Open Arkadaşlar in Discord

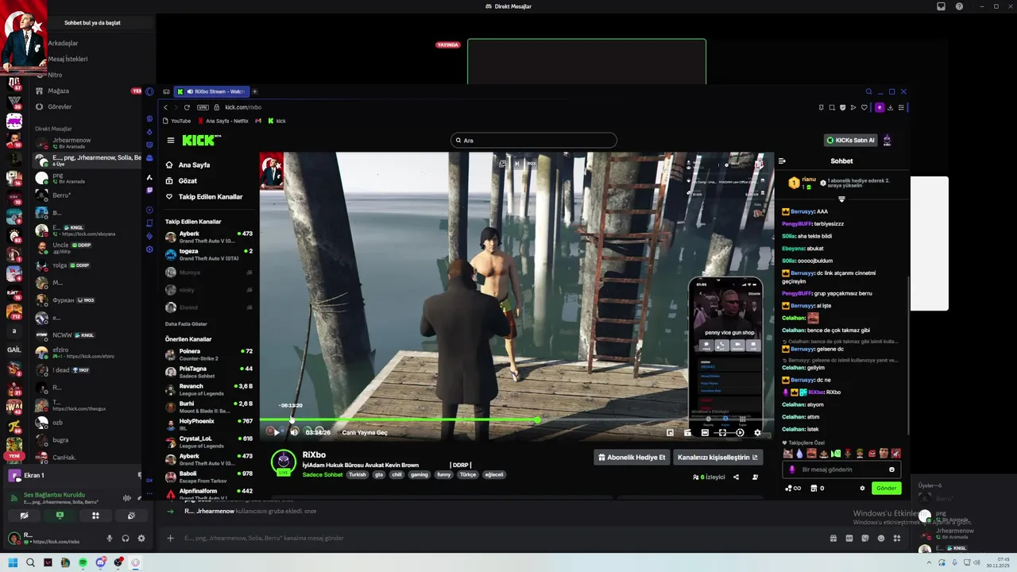point(63,43)
